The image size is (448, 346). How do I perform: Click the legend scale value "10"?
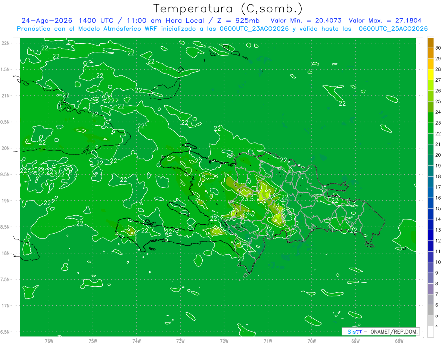[438, 262]
